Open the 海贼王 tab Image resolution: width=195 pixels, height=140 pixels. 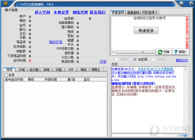[95, 70]
